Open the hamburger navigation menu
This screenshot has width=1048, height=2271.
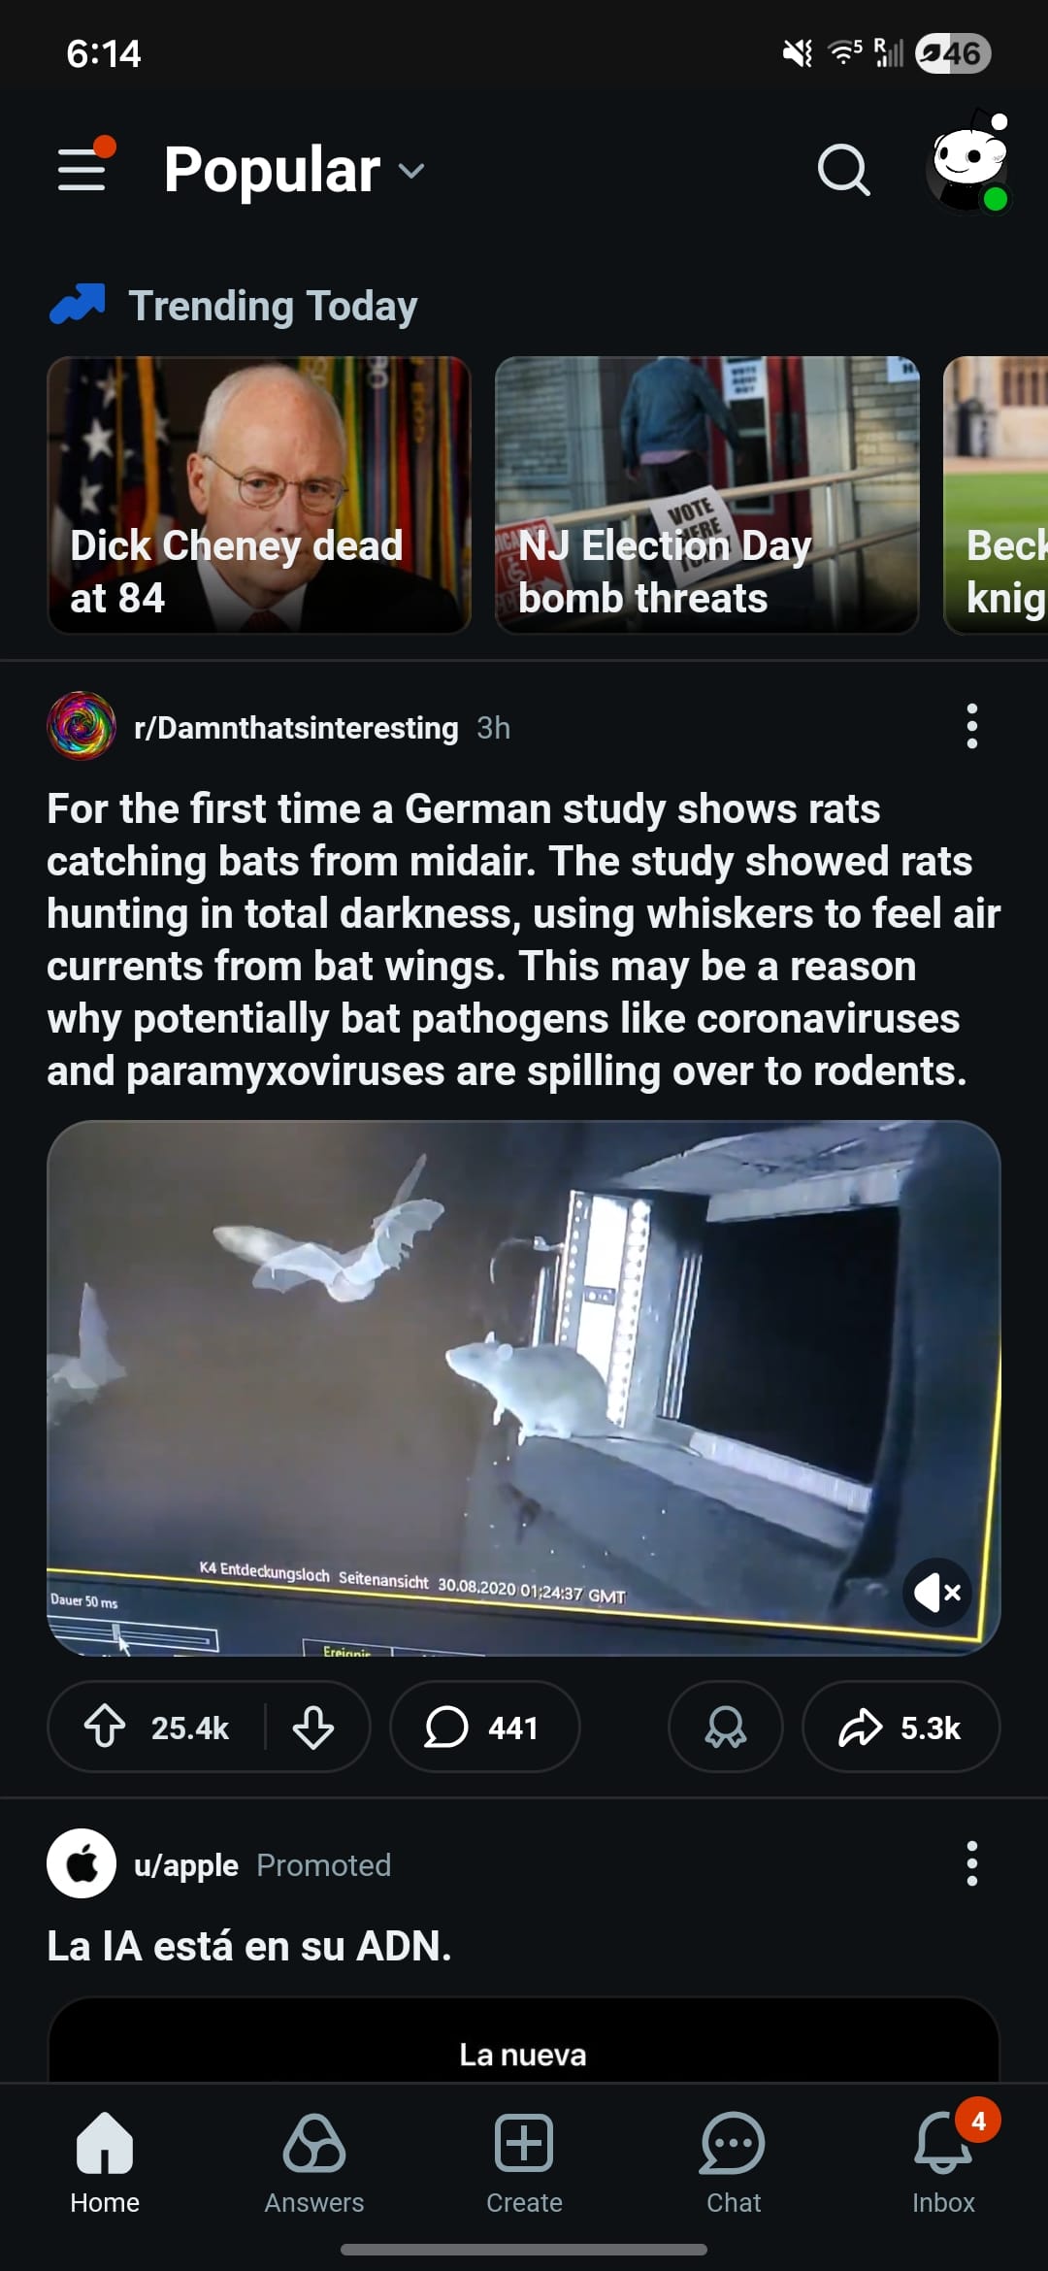coord(82,170)
